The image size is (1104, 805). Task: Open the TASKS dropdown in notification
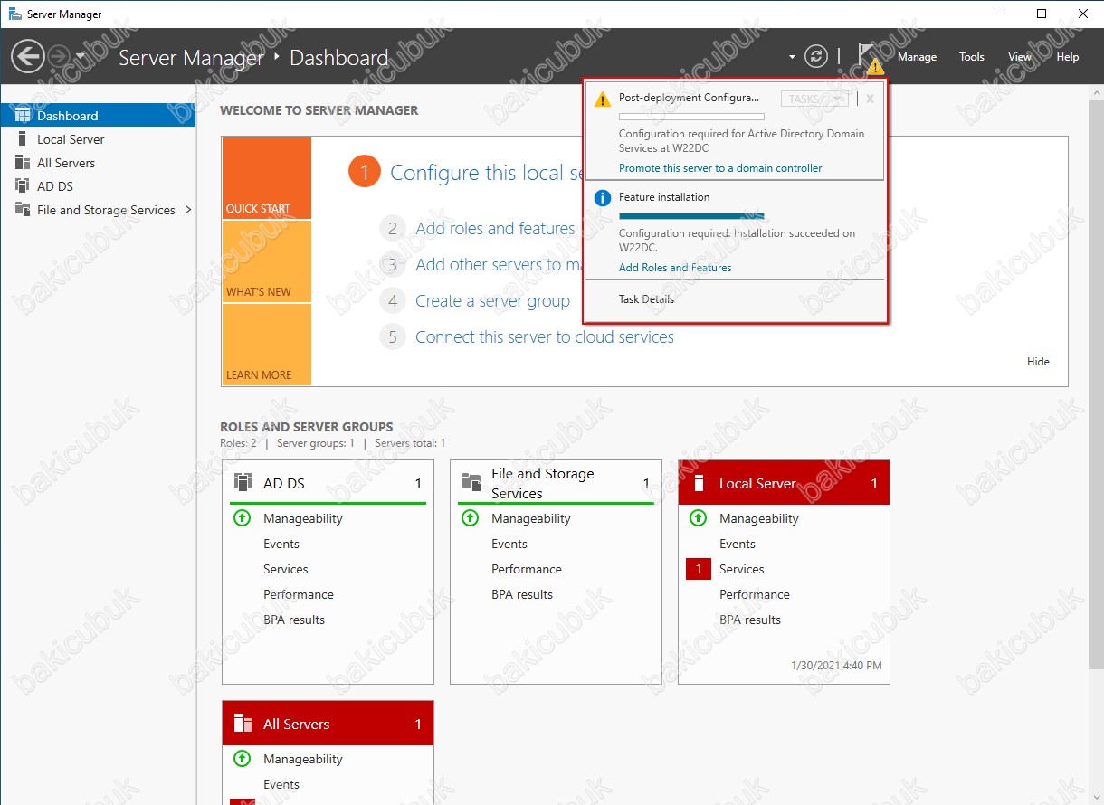click(814, 99)
